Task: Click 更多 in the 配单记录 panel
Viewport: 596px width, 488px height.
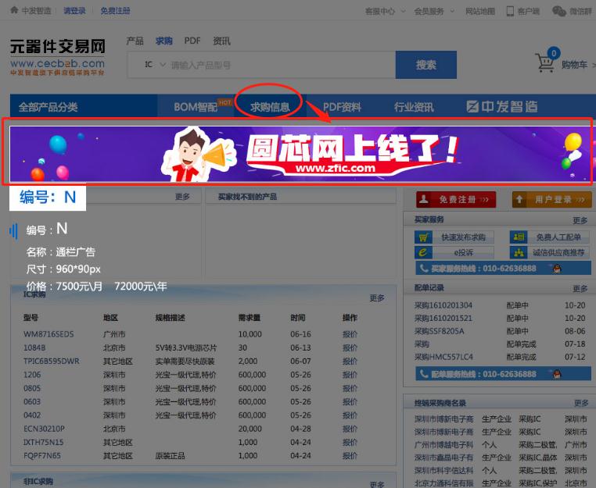Action: 580,289
